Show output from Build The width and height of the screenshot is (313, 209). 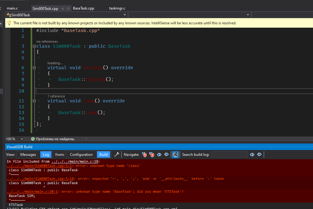pos(103,155)
